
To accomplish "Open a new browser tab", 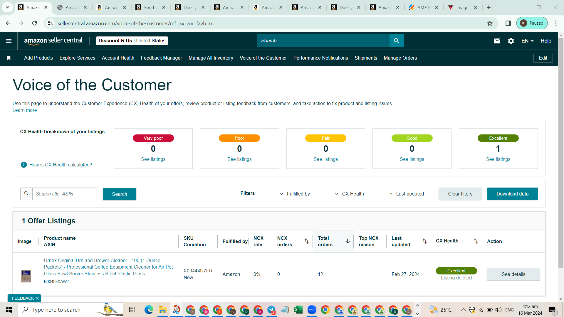I will coord(489,8).
